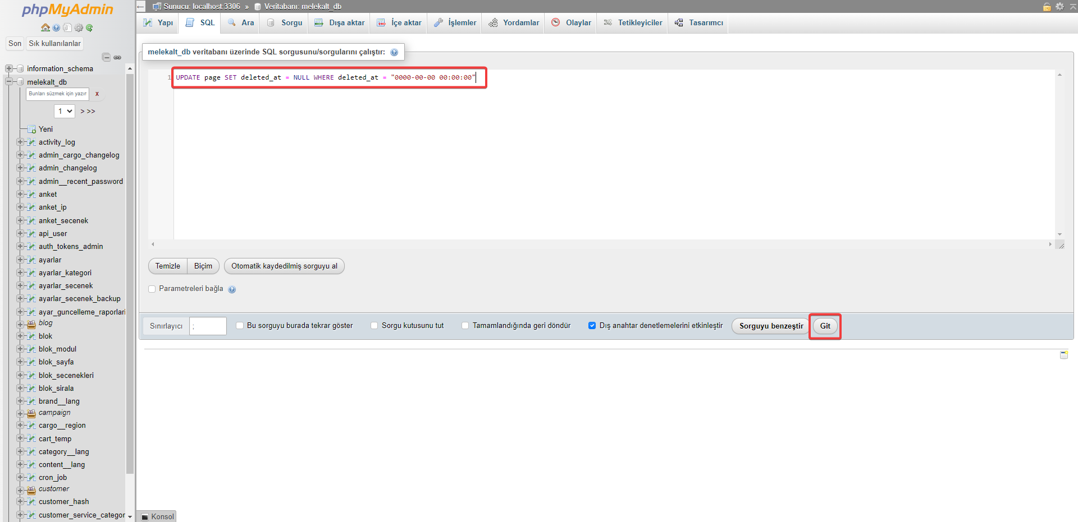This screenshot has width=1078, height=522.
Task: Open the copy/query window icon in sidebar
Action: tap(67, 27)
